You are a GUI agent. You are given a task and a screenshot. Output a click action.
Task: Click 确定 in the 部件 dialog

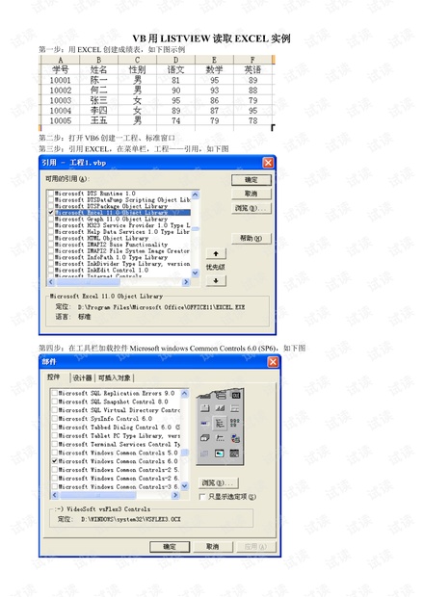pyautogui.click(x=170, y=547)
